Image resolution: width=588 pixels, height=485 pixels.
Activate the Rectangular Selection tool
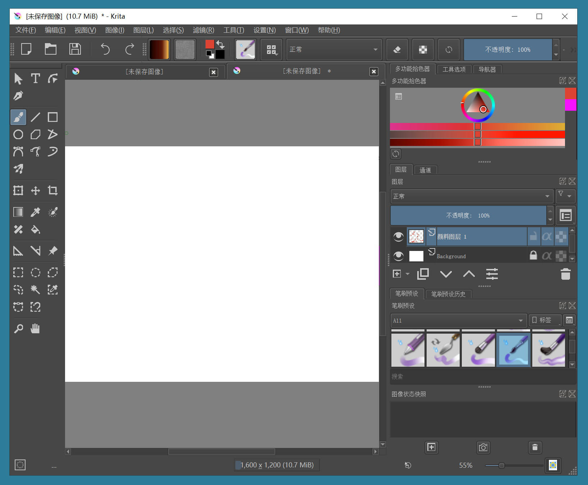pyautogui.click(x=18, y=272)
